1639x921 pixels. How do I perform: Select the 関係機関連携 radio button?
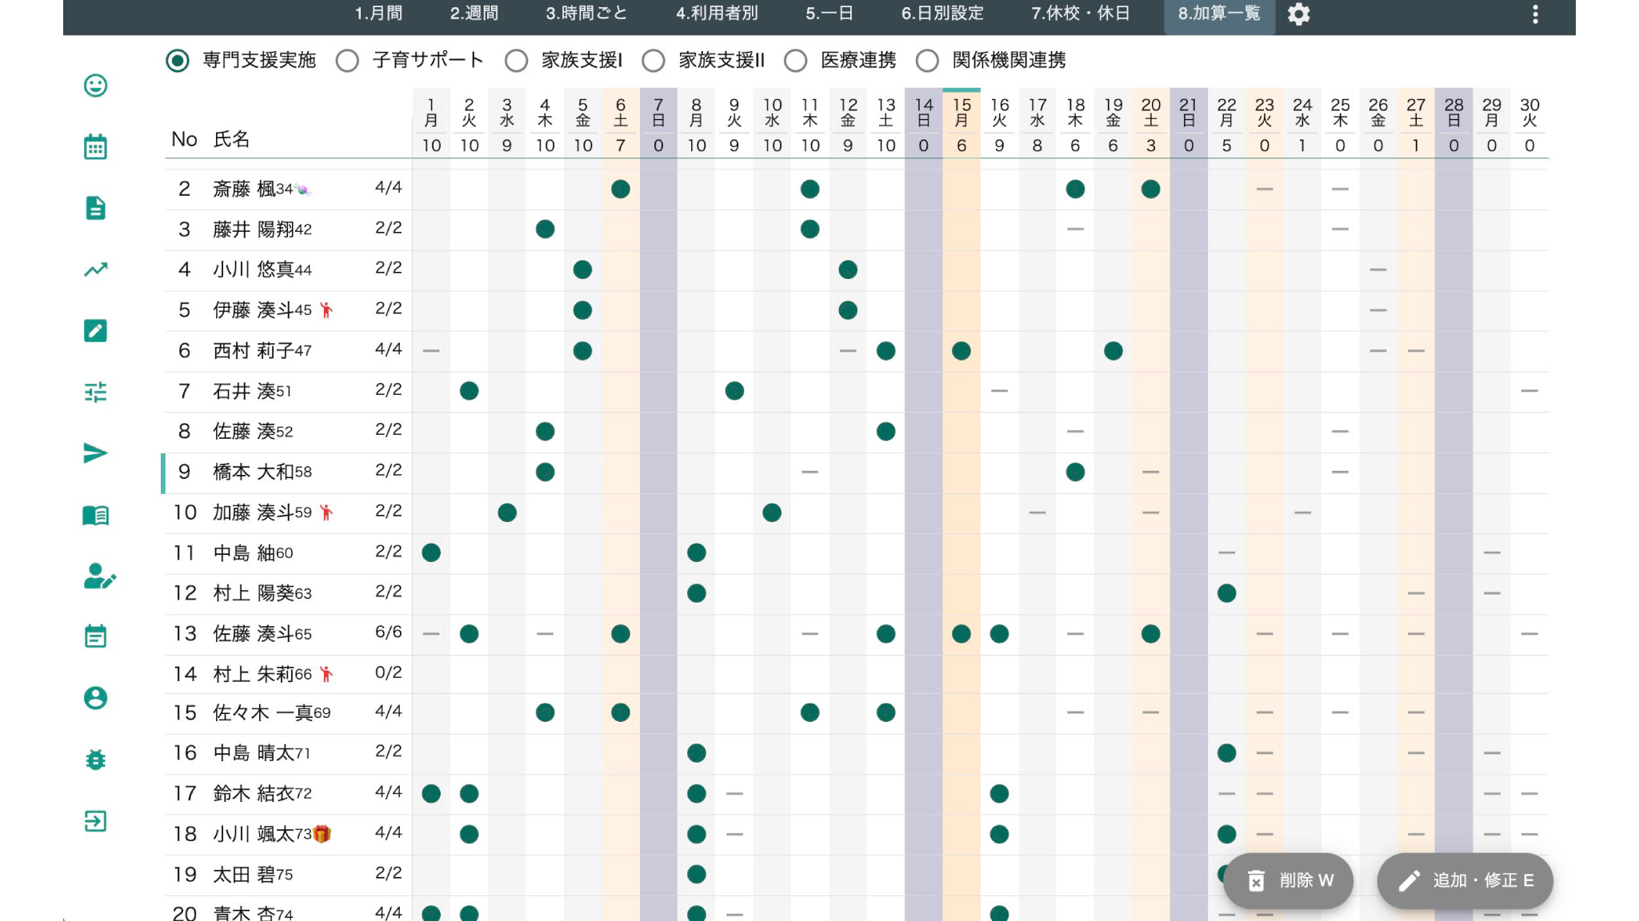click(927, 61)
